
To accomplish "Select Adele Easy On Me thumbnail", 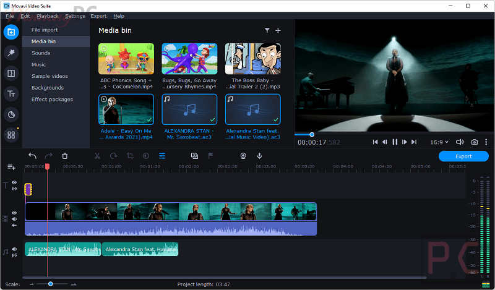I will pyautogui.click(x=126, y=109).
